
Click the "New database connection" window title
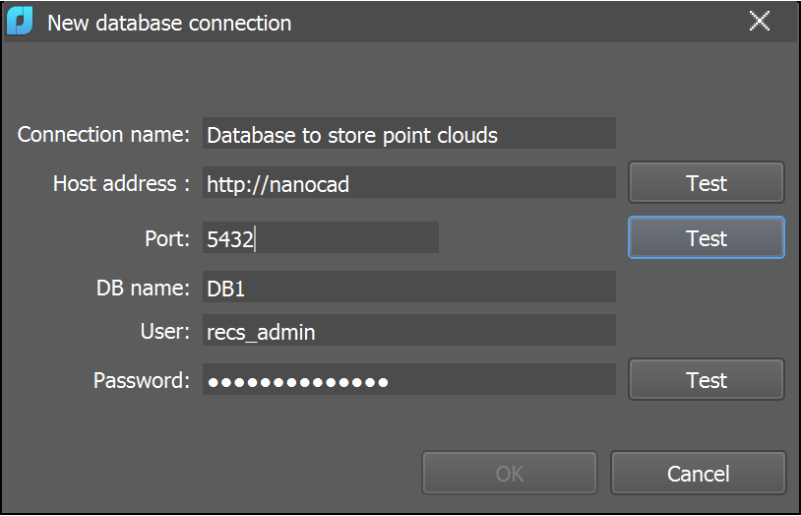click(x=169, y=22)
